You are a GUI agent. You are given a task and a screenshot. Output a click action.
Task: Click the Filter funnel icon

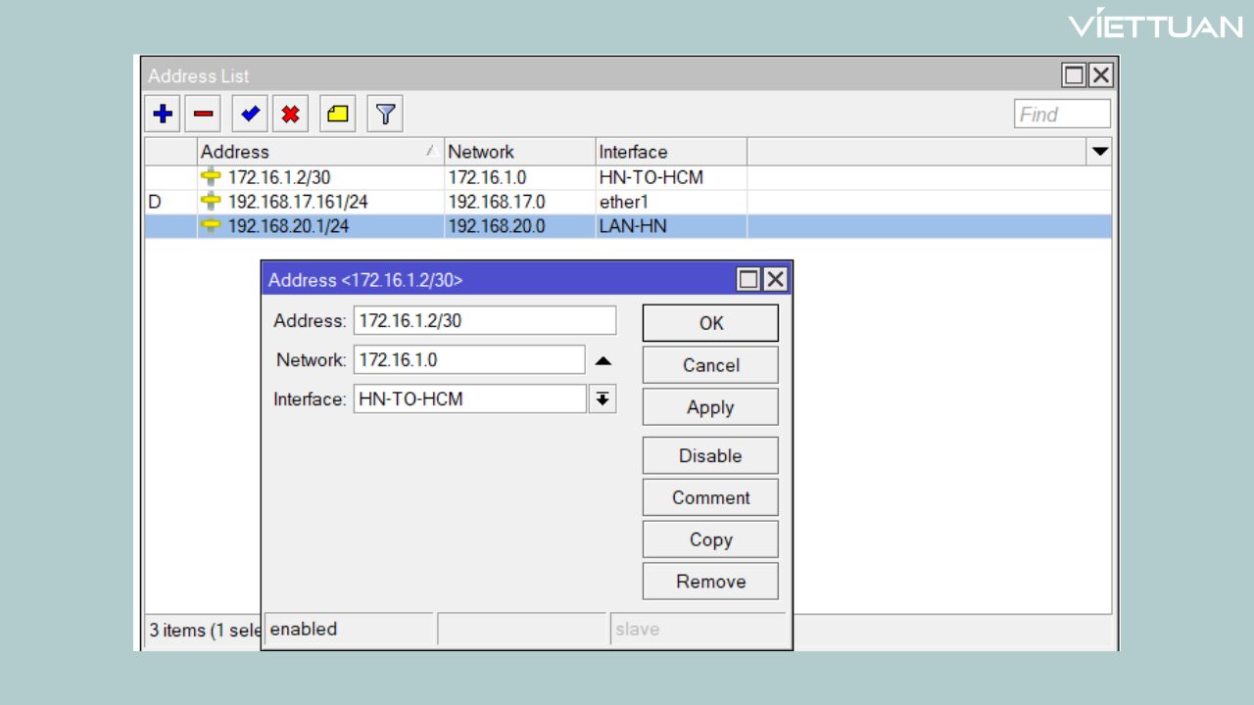click(x=384, y=113)
